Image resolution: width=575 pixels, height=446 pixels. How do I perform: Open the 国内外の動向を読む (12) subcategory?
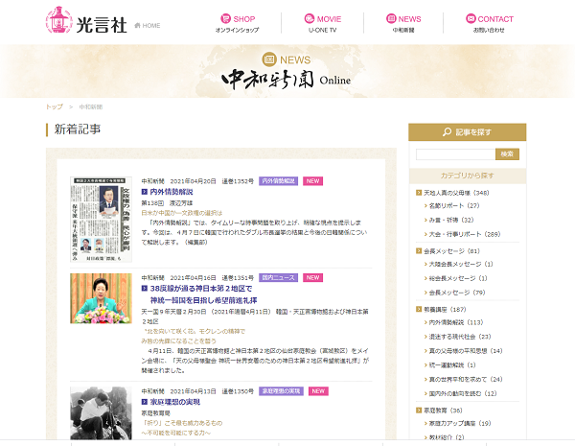pos(463,393)
